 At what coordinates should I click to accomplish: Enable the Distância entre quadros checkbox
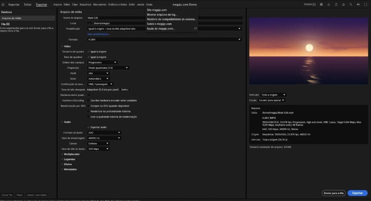click(x=89, y=95)
